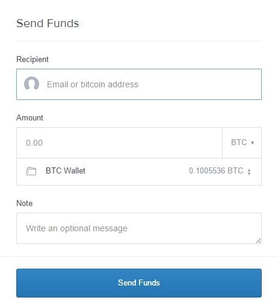Expand the BTC Wallet account selector

(139, 172)
